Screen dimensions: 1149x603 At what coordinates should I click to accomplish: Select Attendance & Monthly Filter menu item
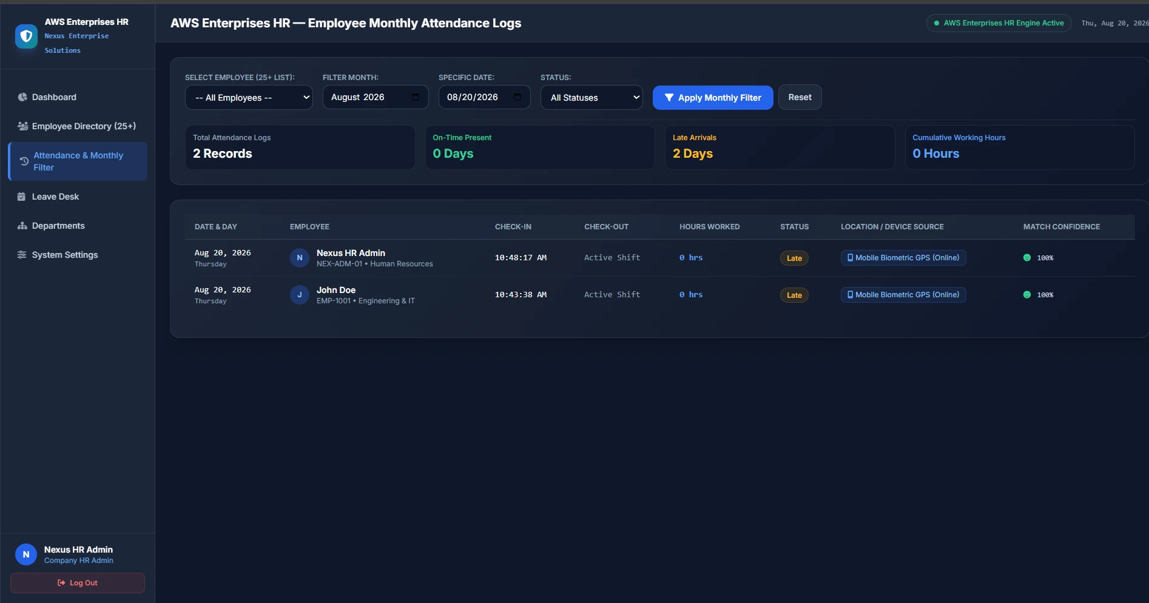click(78, 161)
